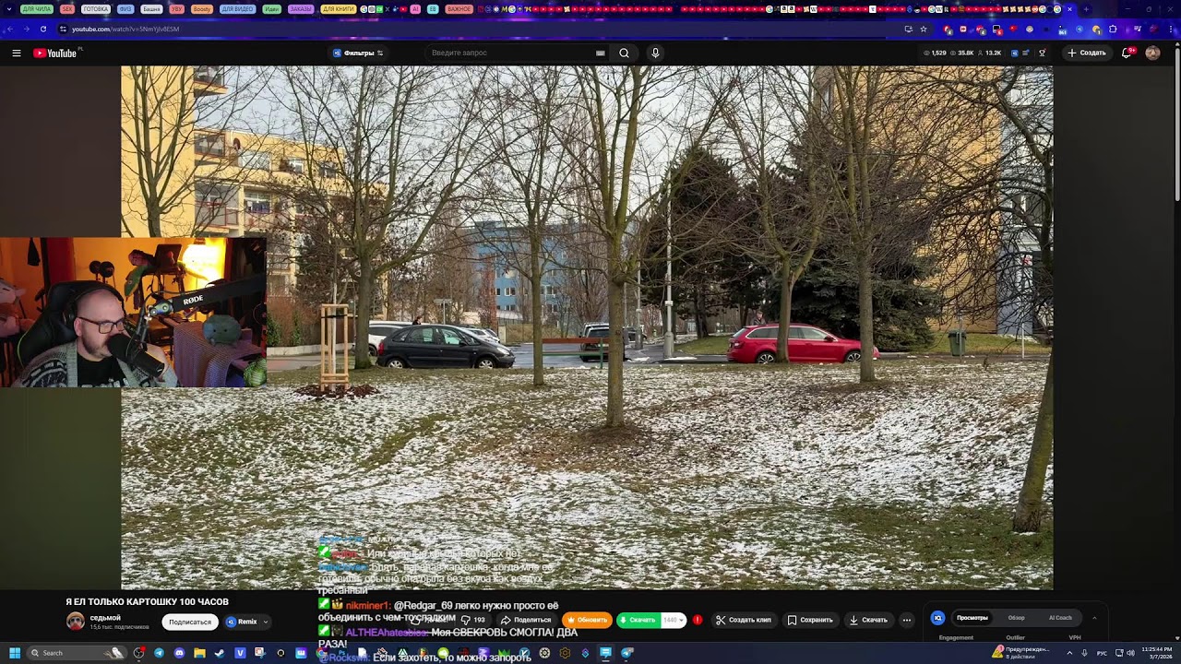
Task: Open the warning notification in the taskbar
Action: tap(1021, 653)
